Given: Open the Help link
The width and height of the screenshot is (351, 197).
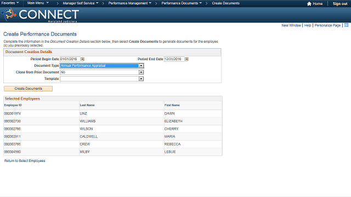Looking at the screenshot, I should [x=308, y=26].
